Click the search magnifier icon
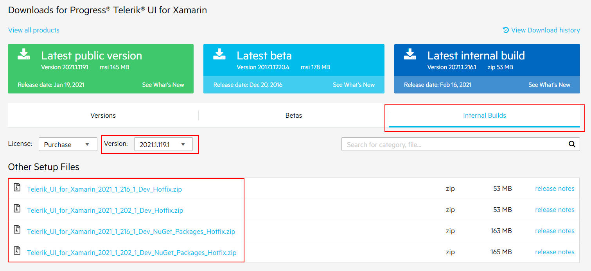Image resolution: width=591 pixels, height=271 pixels. [x=572, y=144]
